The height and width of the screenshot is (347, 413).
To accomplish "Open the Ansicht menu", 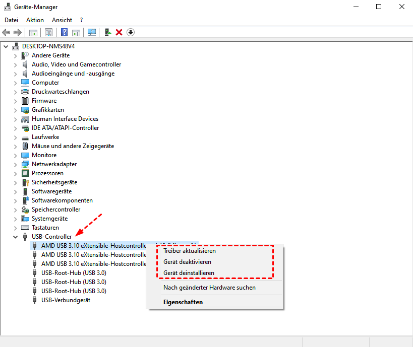I will 62,20.
